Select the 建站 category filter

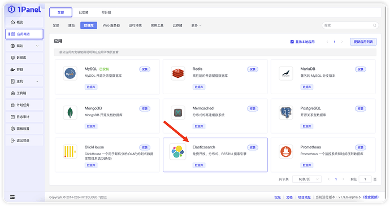pyautogui.click(x=71, y=25)
